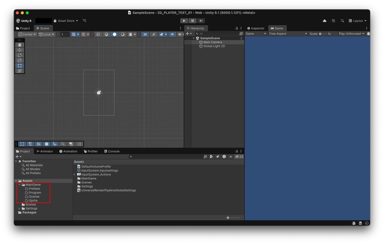Open the Unity 6 account dropdown
Image resolution: width=384 pixels, height=244 pixels.
point(24,21)
